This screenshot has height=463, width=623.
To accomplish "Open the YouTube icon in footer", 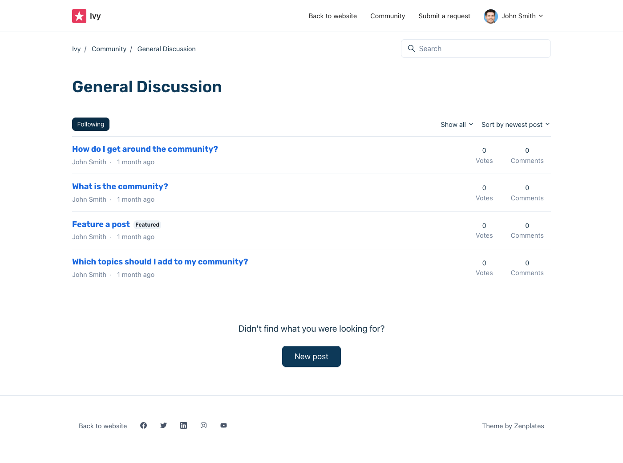I will click(223, 426).
